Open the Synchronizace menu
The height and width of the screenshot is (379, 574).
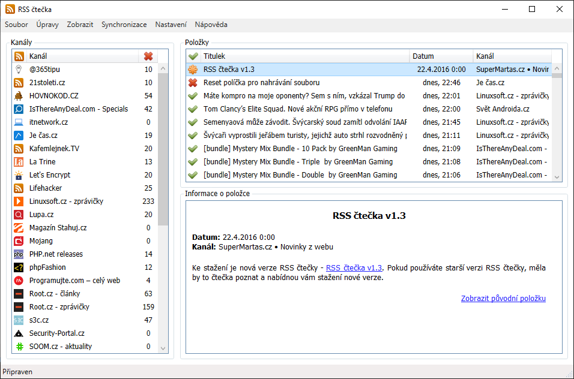pyautogui.click(x=124, y=25)
